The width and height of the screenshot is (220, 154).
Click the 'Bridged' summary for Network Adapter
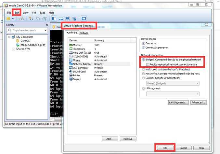pos(98,64)
